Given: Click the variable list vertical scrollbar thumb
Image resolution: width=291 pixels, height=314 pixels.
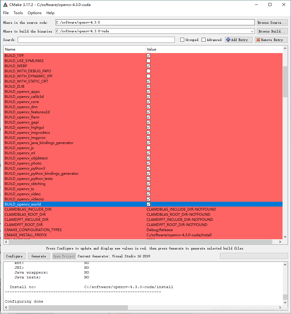Looking at the screenshot, I should (x=285, y=82).
